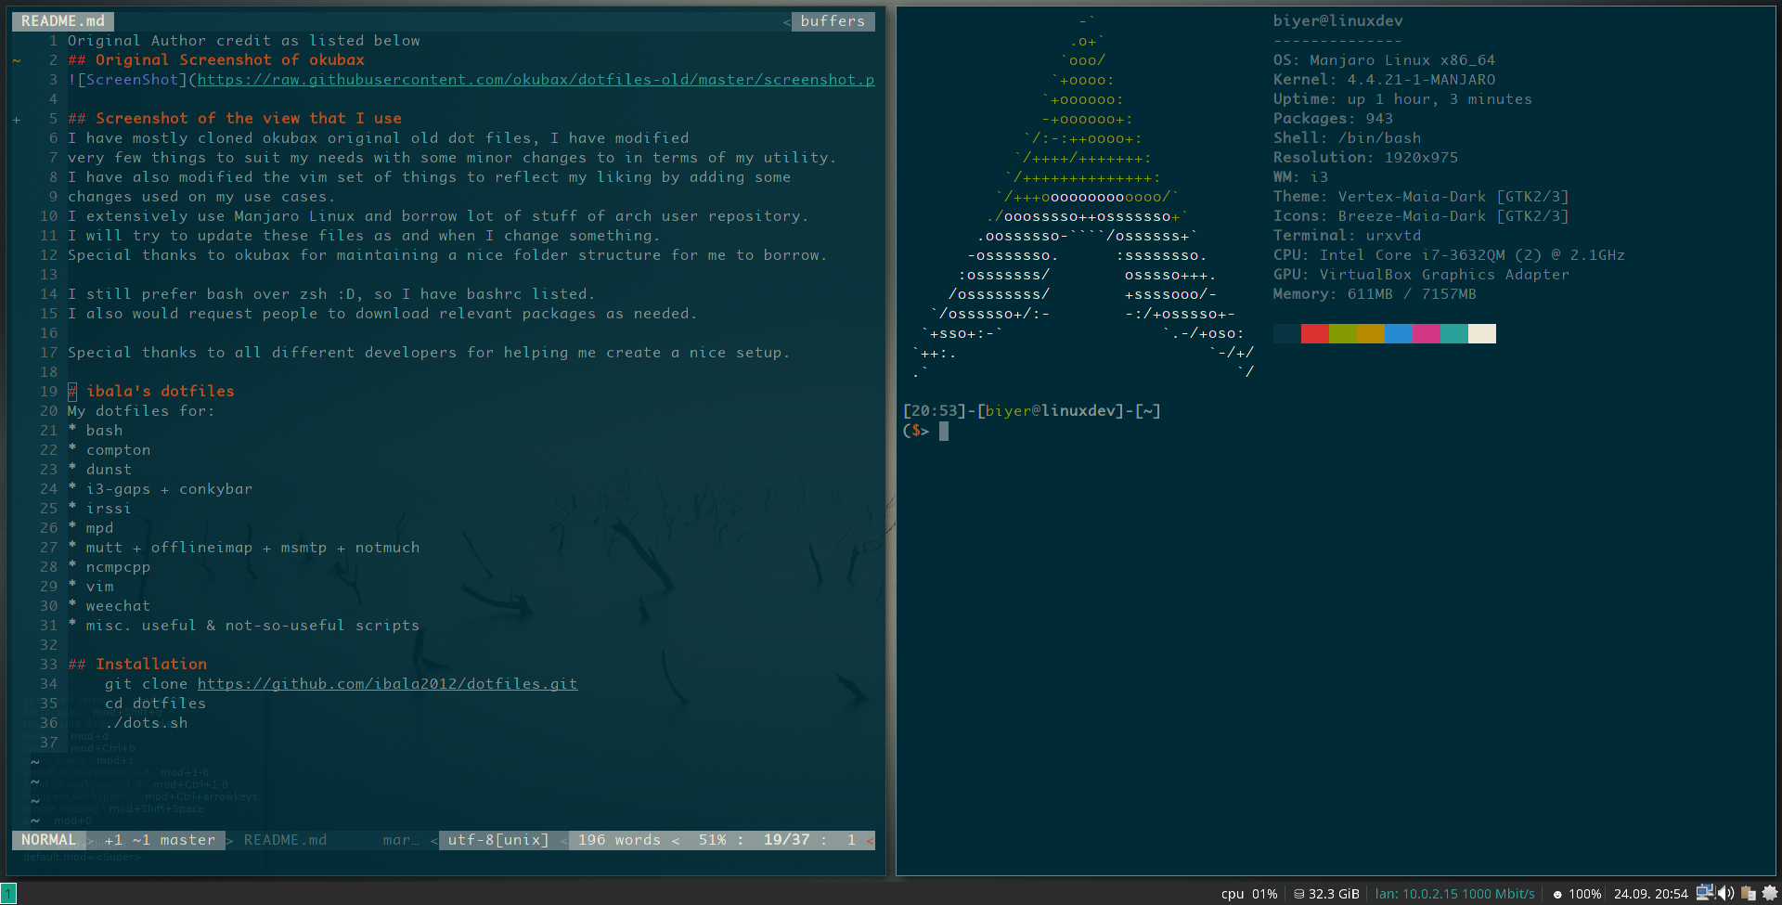Viewport: 1782px width, 905px height.
Task: Click the "Theme: Vertex-Maia-Dark" line
Action: pyautogui.click(x=1421, y=197)
